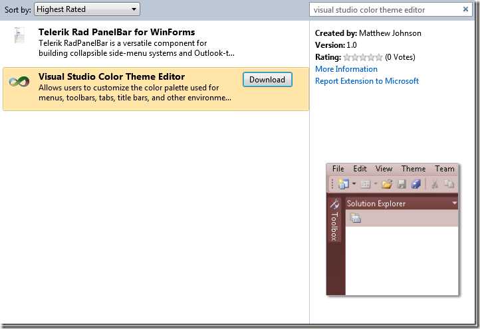
Task: Clear the search box with the X
Action: 465,9
